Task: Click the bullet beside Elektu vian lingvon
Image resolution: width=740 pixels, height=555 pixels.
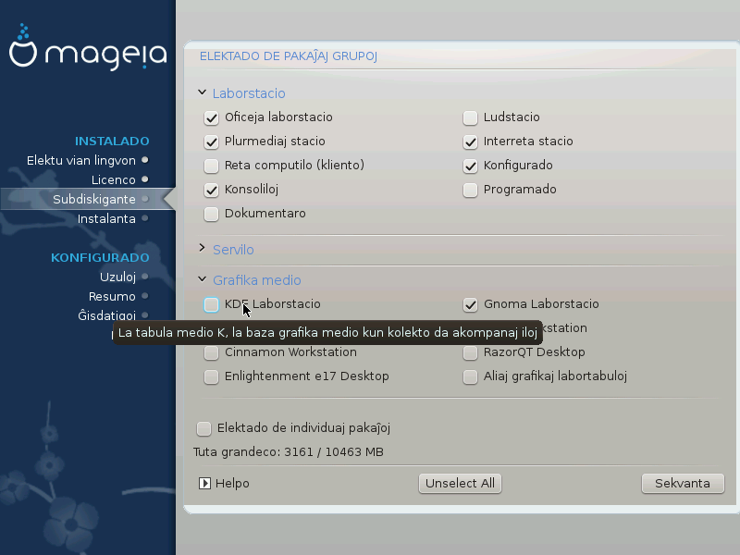Action: 145,160
